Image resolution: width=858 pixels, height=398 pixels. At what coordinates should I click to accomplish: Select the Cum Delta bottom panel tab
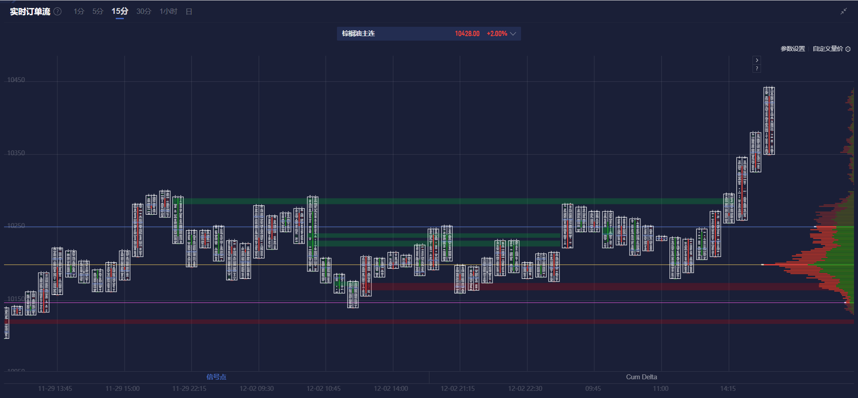pyautogui.click(x=641, y=377)
